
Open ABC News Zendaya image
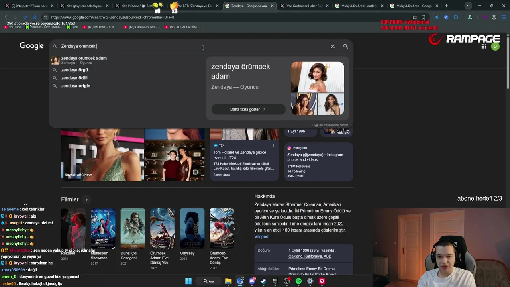102,155
